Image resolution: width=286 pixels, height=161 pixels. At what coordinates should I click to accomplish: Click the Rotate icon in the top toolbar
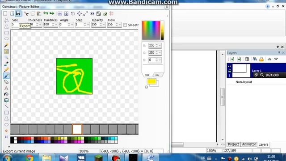(x=73, y=13)
